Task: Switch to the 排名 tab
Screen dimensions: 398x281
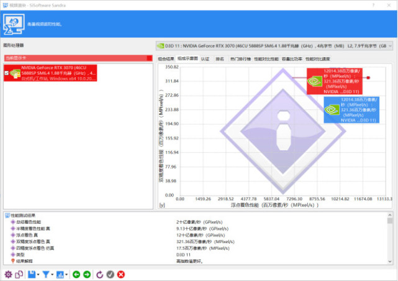Action: [220, 59]
